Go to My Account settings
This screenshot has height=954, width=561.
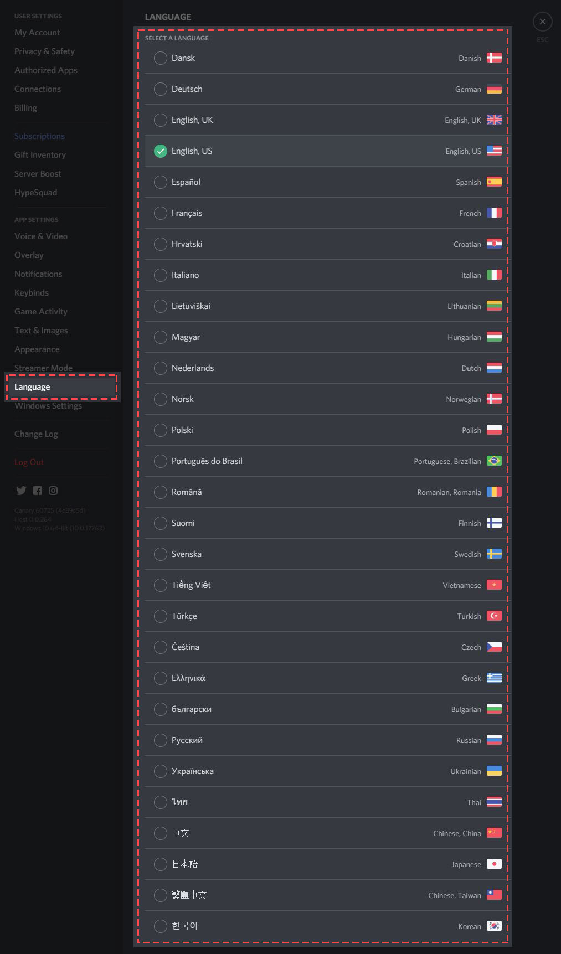[37, 33]
